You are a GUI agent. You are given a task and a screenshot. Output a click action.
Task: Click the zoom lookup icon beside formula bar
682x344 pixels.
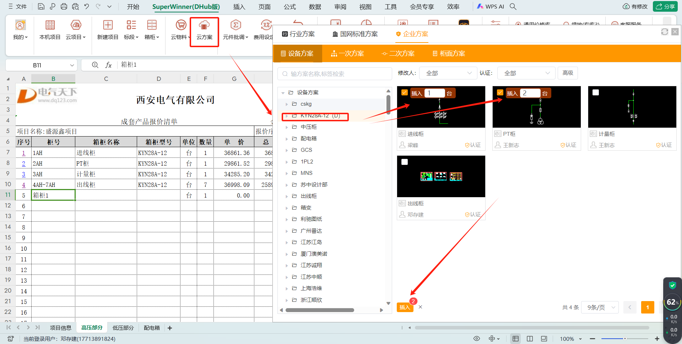click(x=95, y=65)
